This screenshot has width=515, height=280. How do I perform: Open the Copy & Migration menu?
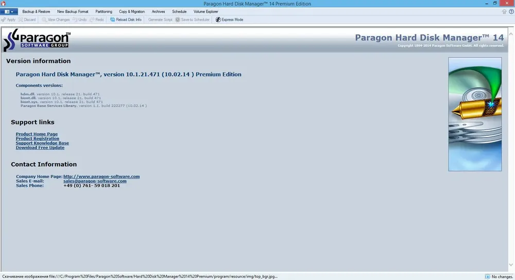[132, 11]
